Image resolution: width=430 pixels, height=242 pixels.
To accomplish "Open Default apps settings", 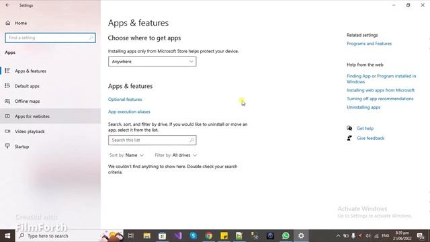I will pyautogui.click(x=50, y=86).
